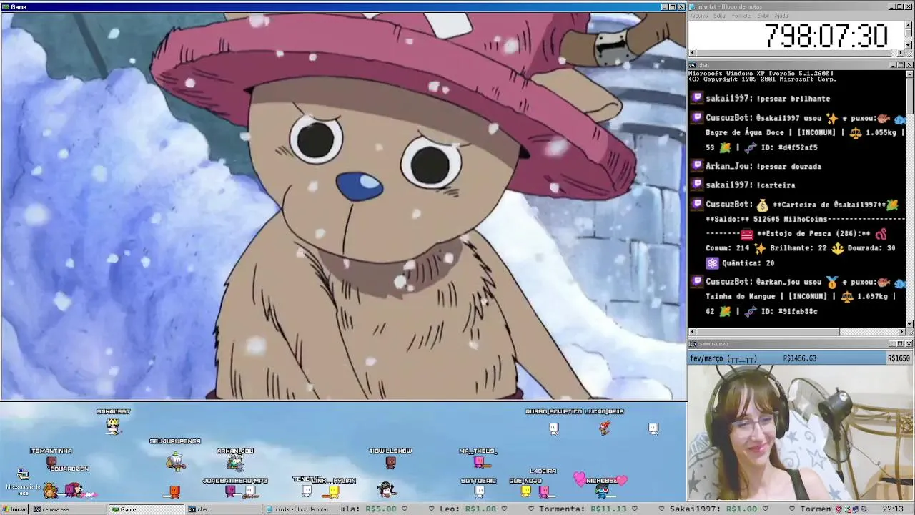
Task: Click the Iniciar start button
Action: click(x=14, y=509)
